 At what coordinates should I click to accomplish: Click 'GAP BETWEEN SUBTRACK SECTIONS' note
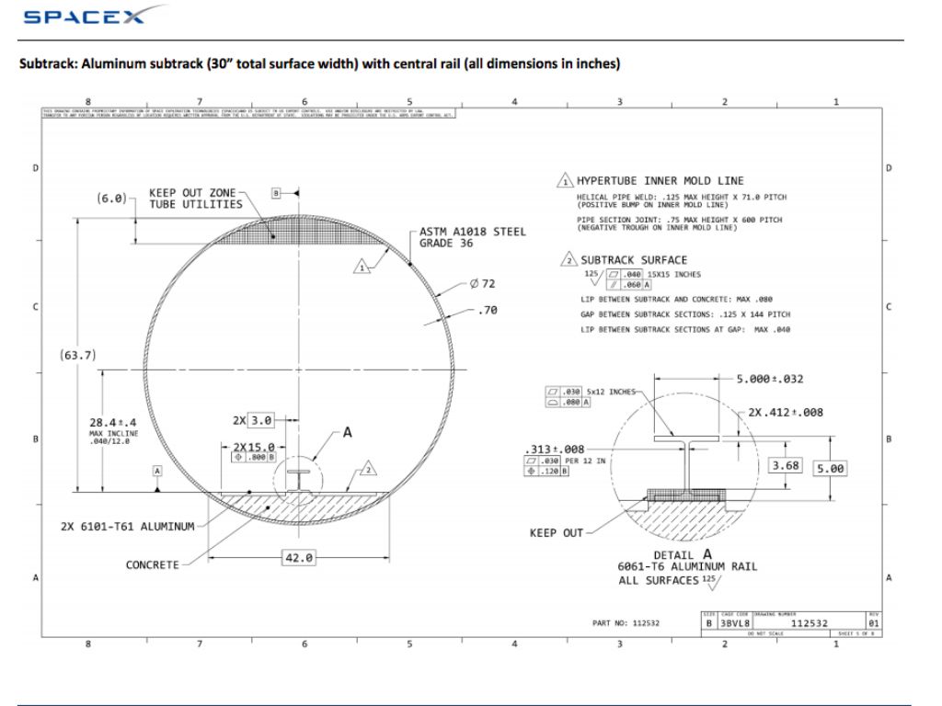685,314
